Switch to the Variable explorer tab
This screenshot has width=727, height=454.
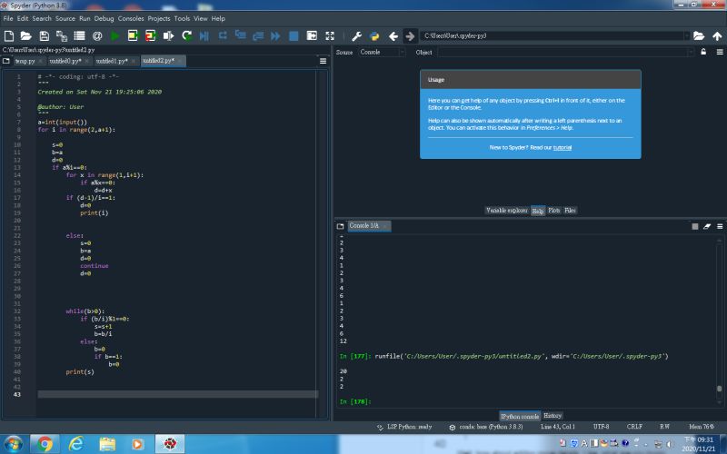pos(507,211)
